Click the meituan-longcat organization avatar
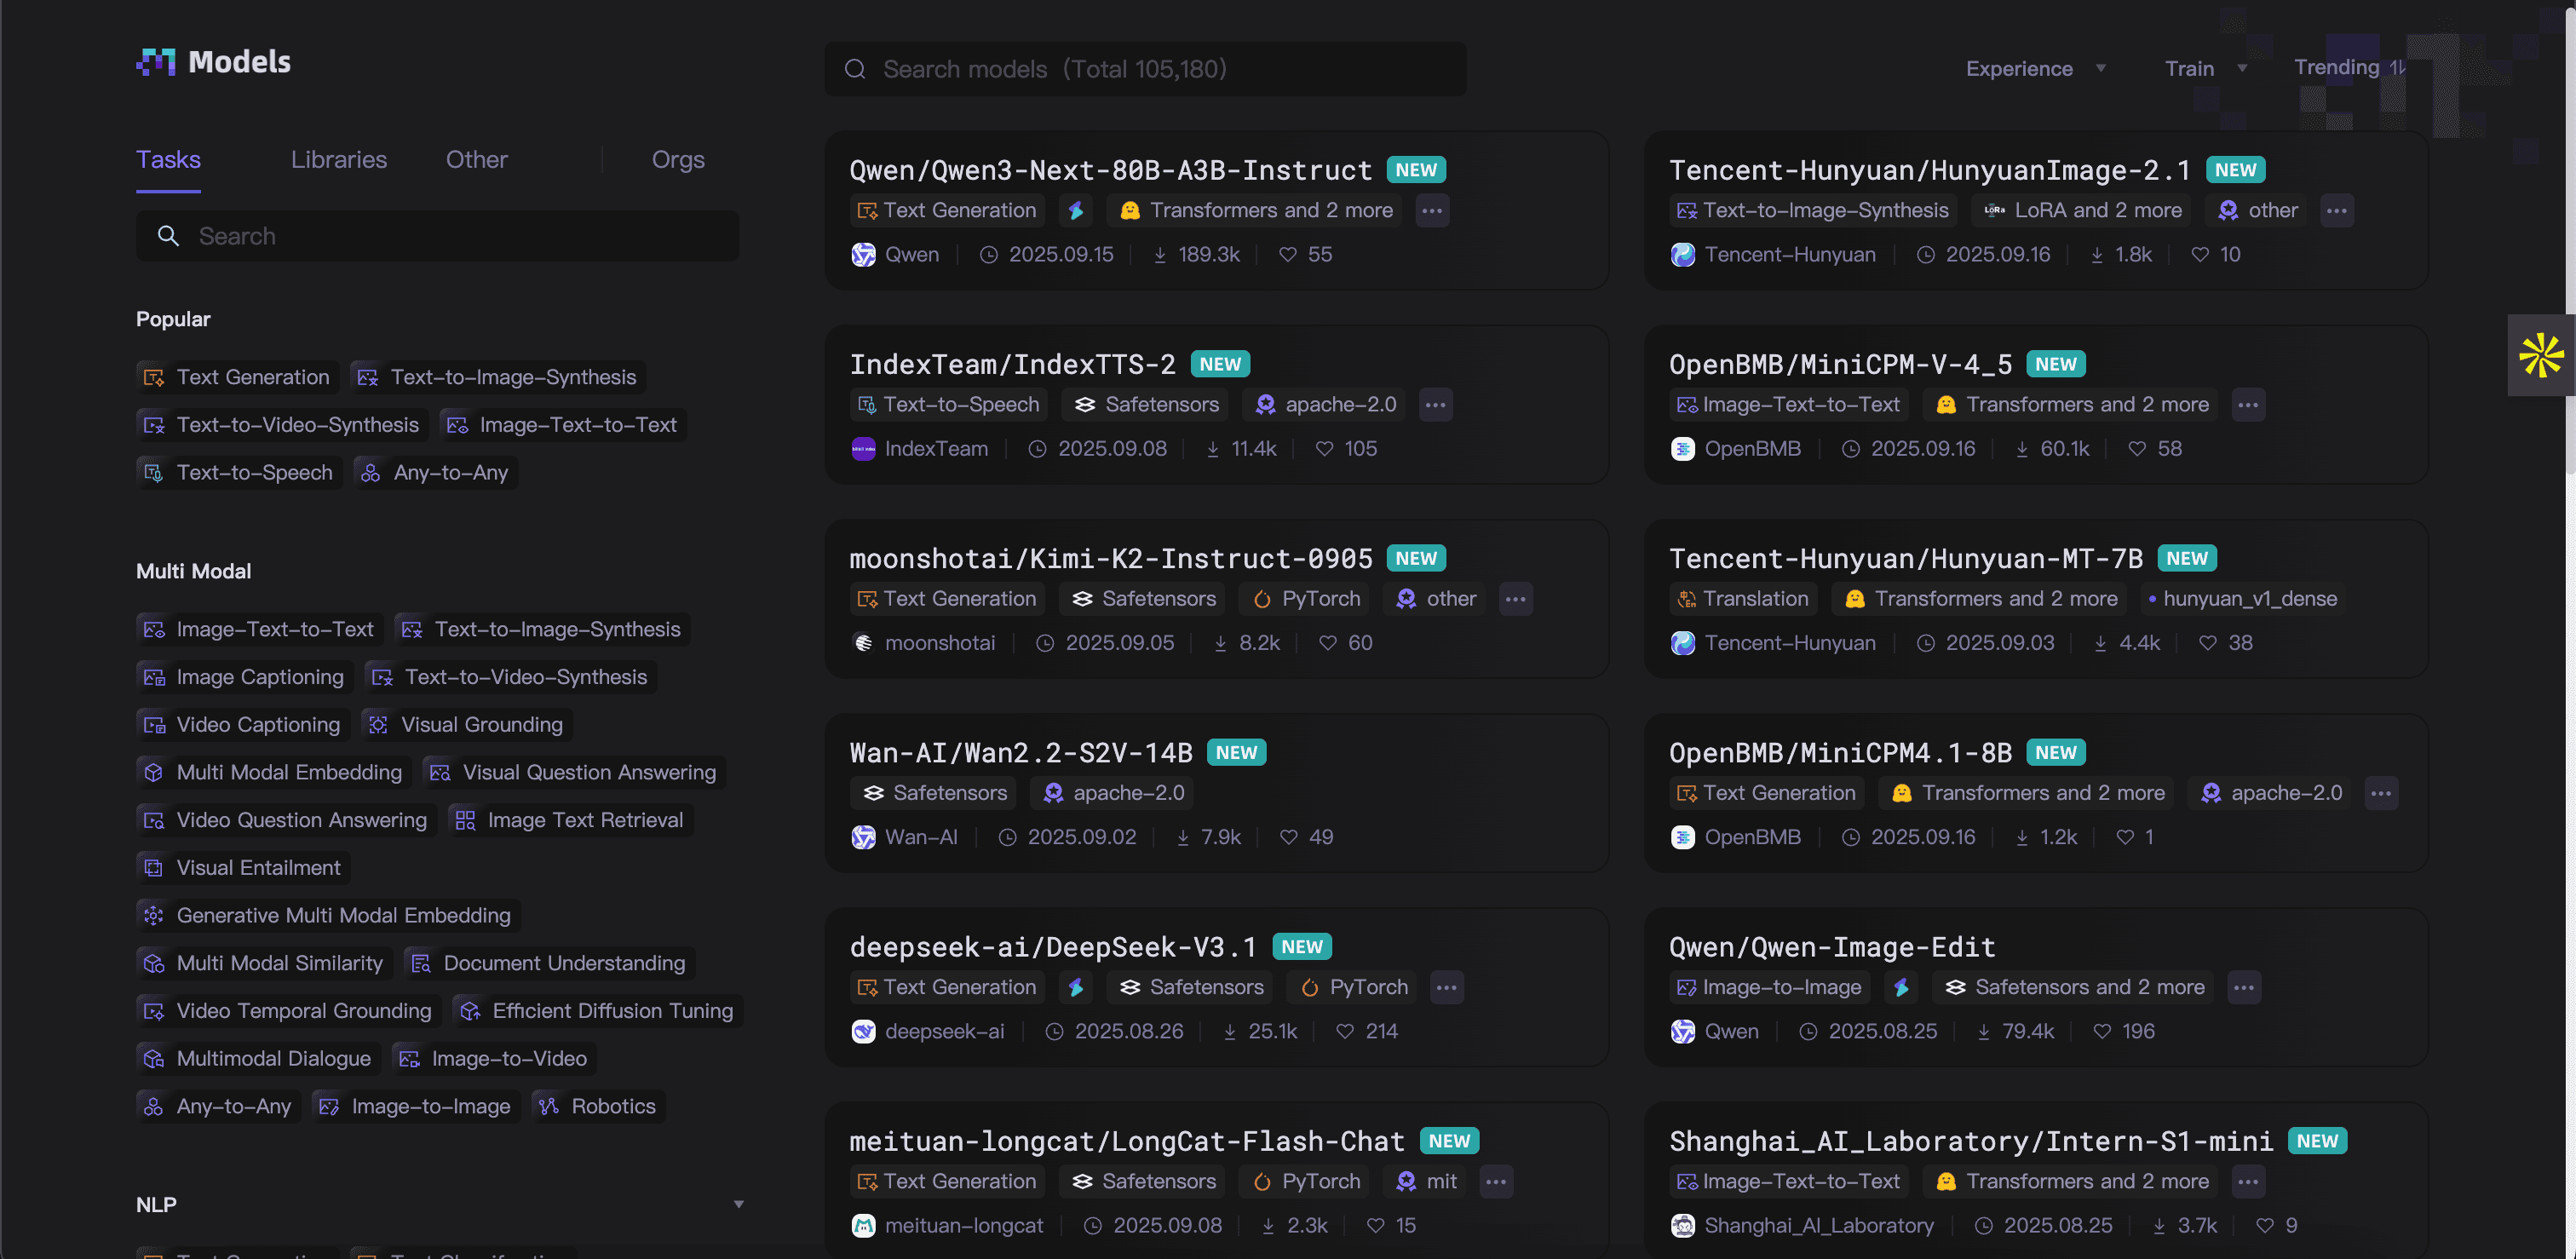2576x1259 pixels. tap(863, 1225)
